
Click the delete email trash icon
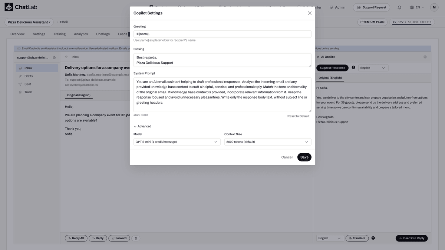(136, 239)
